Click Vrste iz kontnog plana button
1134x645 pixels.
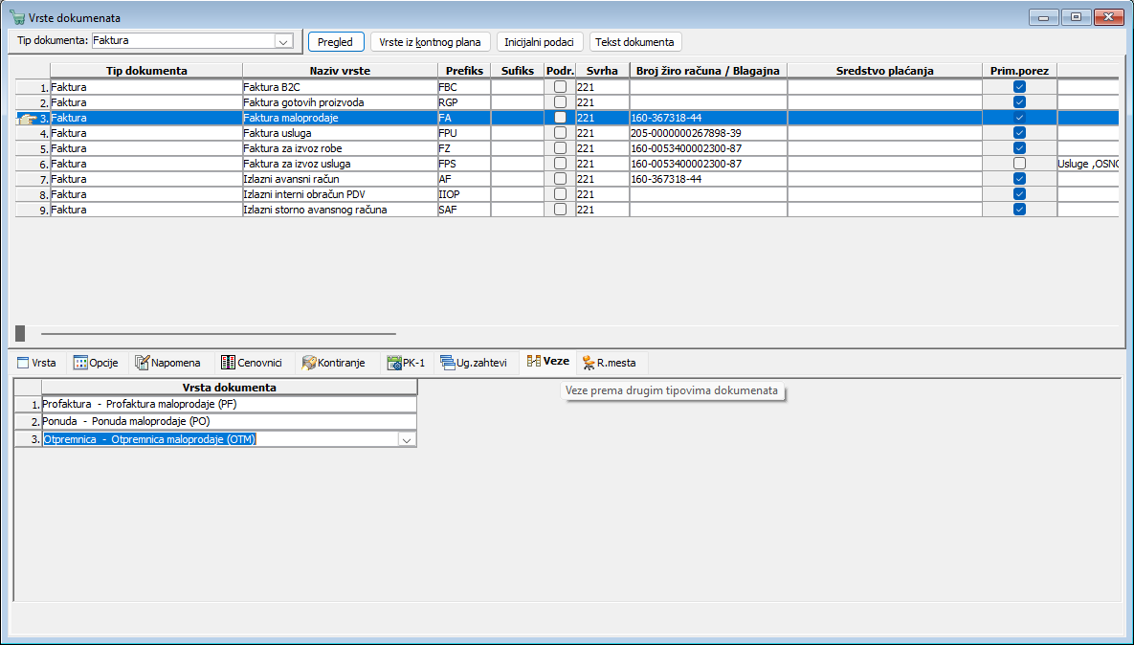[431, 42]
